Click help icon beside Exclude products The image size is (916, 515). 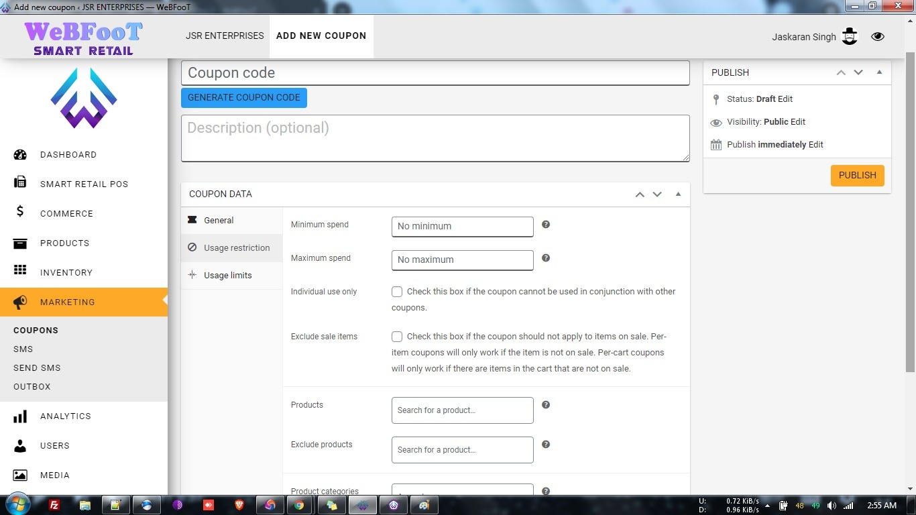(546, 445)
